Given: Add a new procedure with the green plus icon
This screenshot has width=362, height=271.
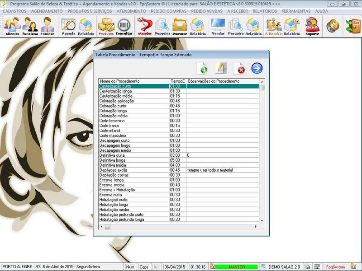Looking at the screenshot, I should click(x=203, y=68).
